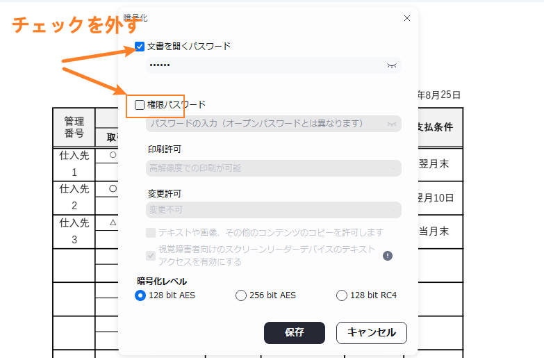Image resolution: width=544 pixels, height=358 pixels.
Task: Toggle the screen reader text access checkbox
Action: (151, 256)
